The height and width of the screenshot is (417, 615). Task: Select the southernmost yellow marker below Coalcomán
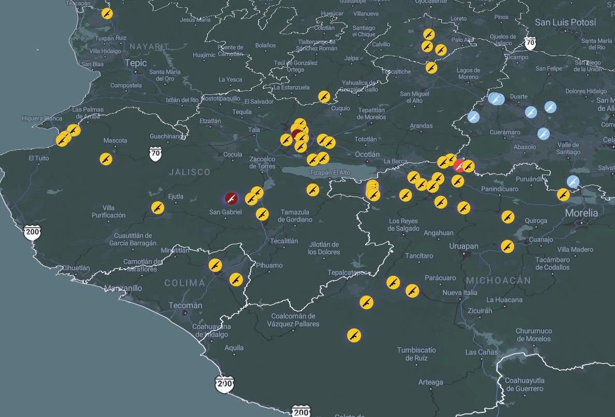pyautogui.click(x=354, y=335)
